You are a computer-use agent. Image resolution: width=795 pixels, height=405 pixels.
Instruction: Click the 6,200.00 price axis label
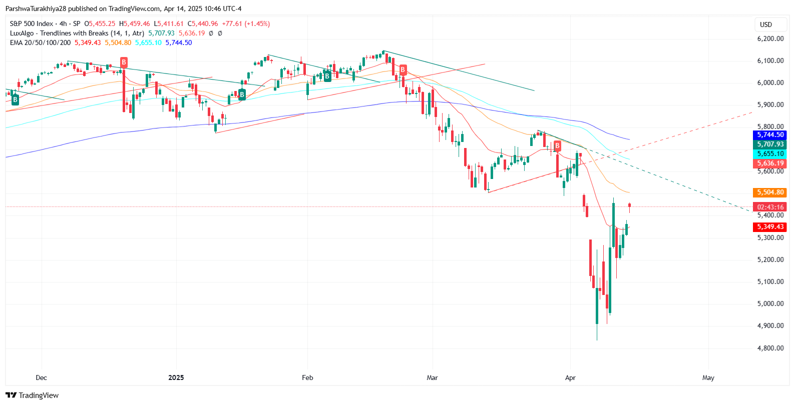click(x=770, y=38)
